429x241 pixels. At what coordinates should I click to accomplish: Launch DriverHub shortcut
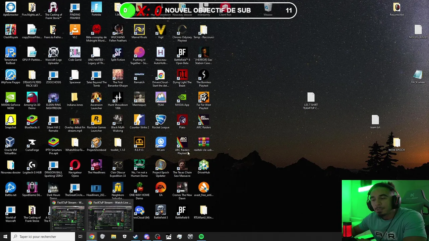coord(204,166)
